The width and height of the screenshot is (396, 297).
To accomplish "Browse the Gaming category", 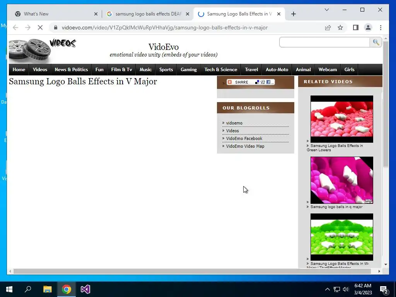I will pos(189,70).
